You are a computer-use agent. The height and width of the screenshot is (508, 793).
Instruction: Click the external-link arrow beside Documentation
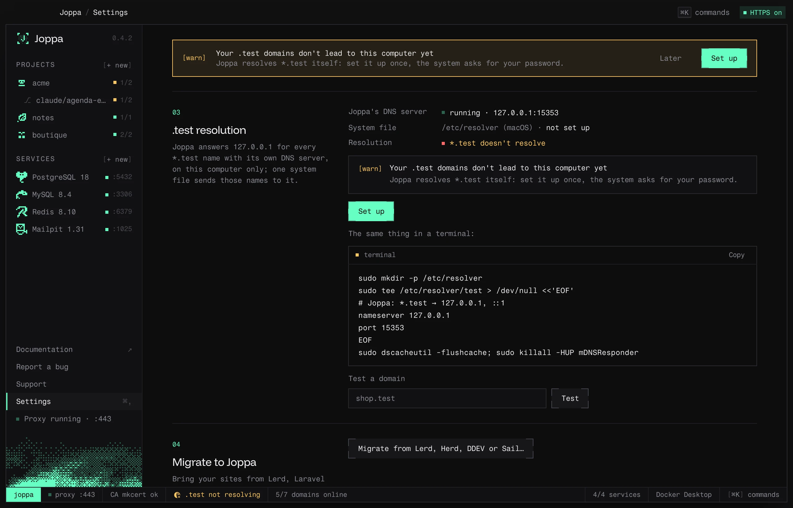click(x=130, y=350)
